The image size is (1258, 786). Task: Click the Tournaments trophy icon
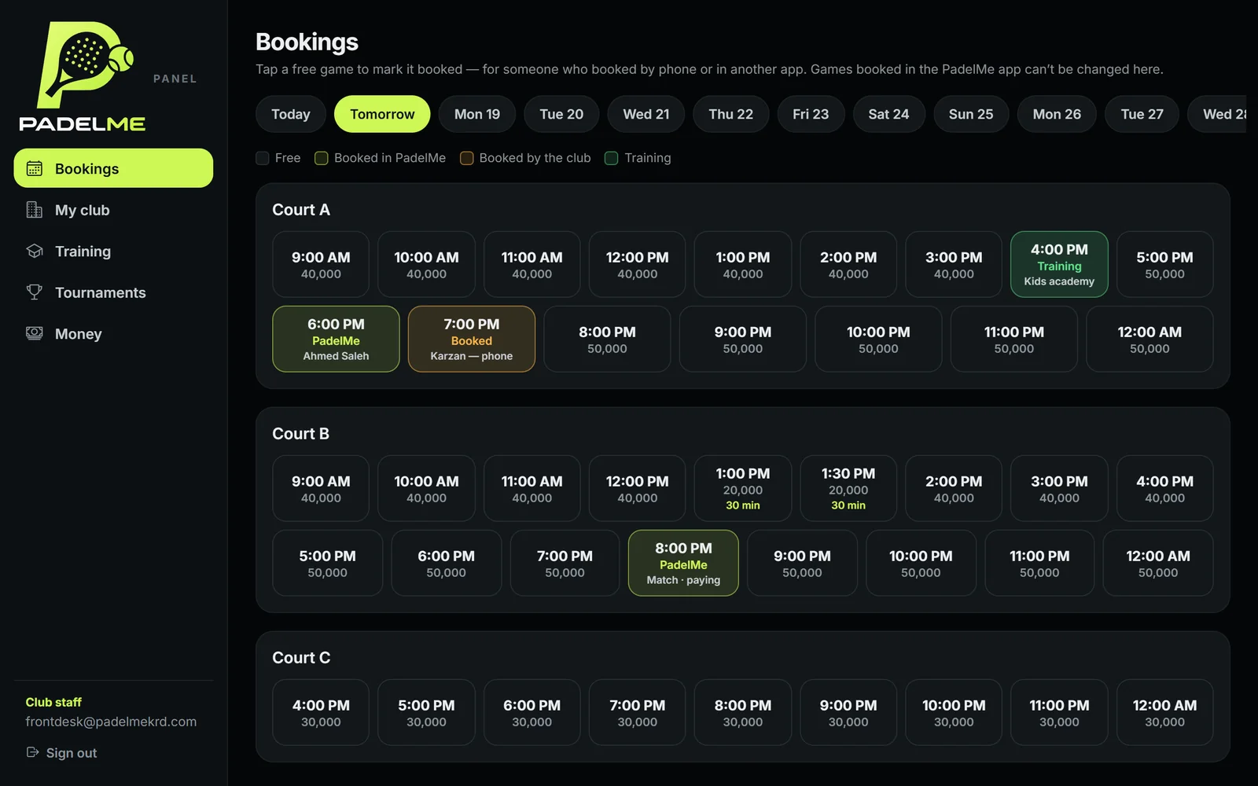[35, 292]
